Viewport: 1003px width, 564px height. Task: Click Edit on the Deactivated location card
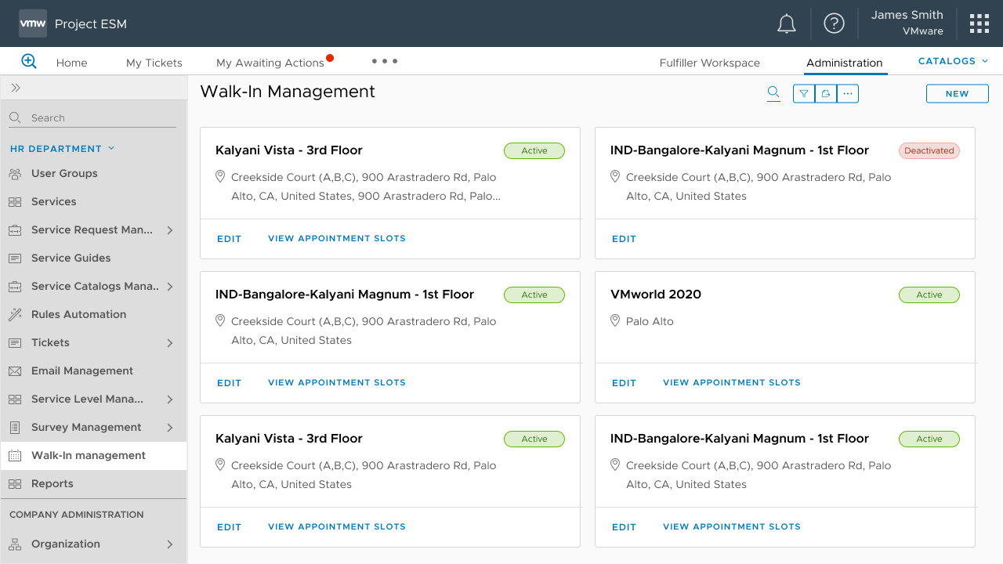click(x=624, y=239)
